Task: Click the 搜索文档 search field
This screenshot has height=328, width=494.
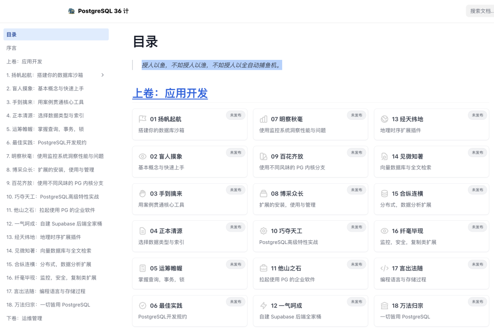Action: [480, 11]
